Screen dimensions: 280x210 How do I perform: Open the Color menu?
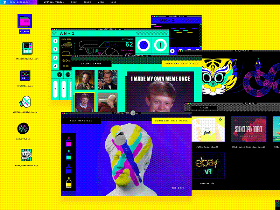click(87, 2)
